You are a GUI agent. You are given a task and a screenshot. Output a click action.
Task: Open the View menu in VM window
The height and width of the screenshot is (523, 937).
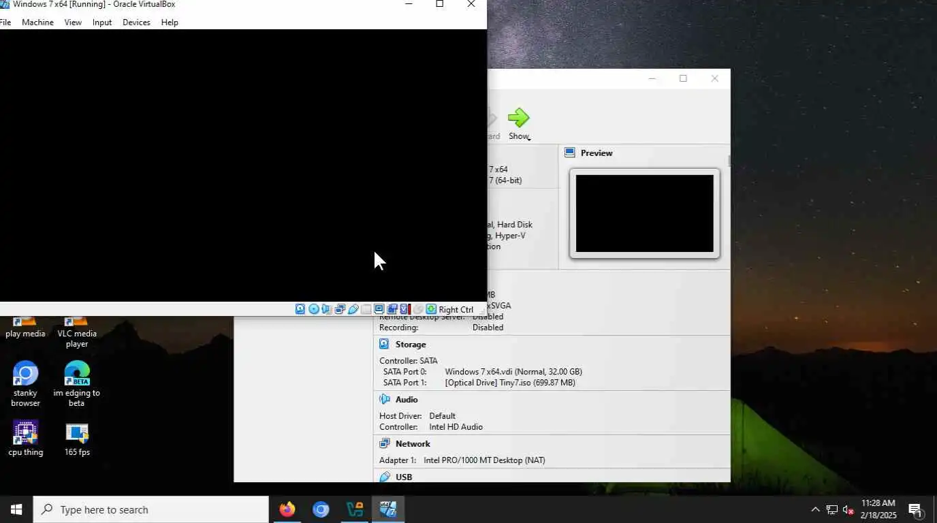73,22
